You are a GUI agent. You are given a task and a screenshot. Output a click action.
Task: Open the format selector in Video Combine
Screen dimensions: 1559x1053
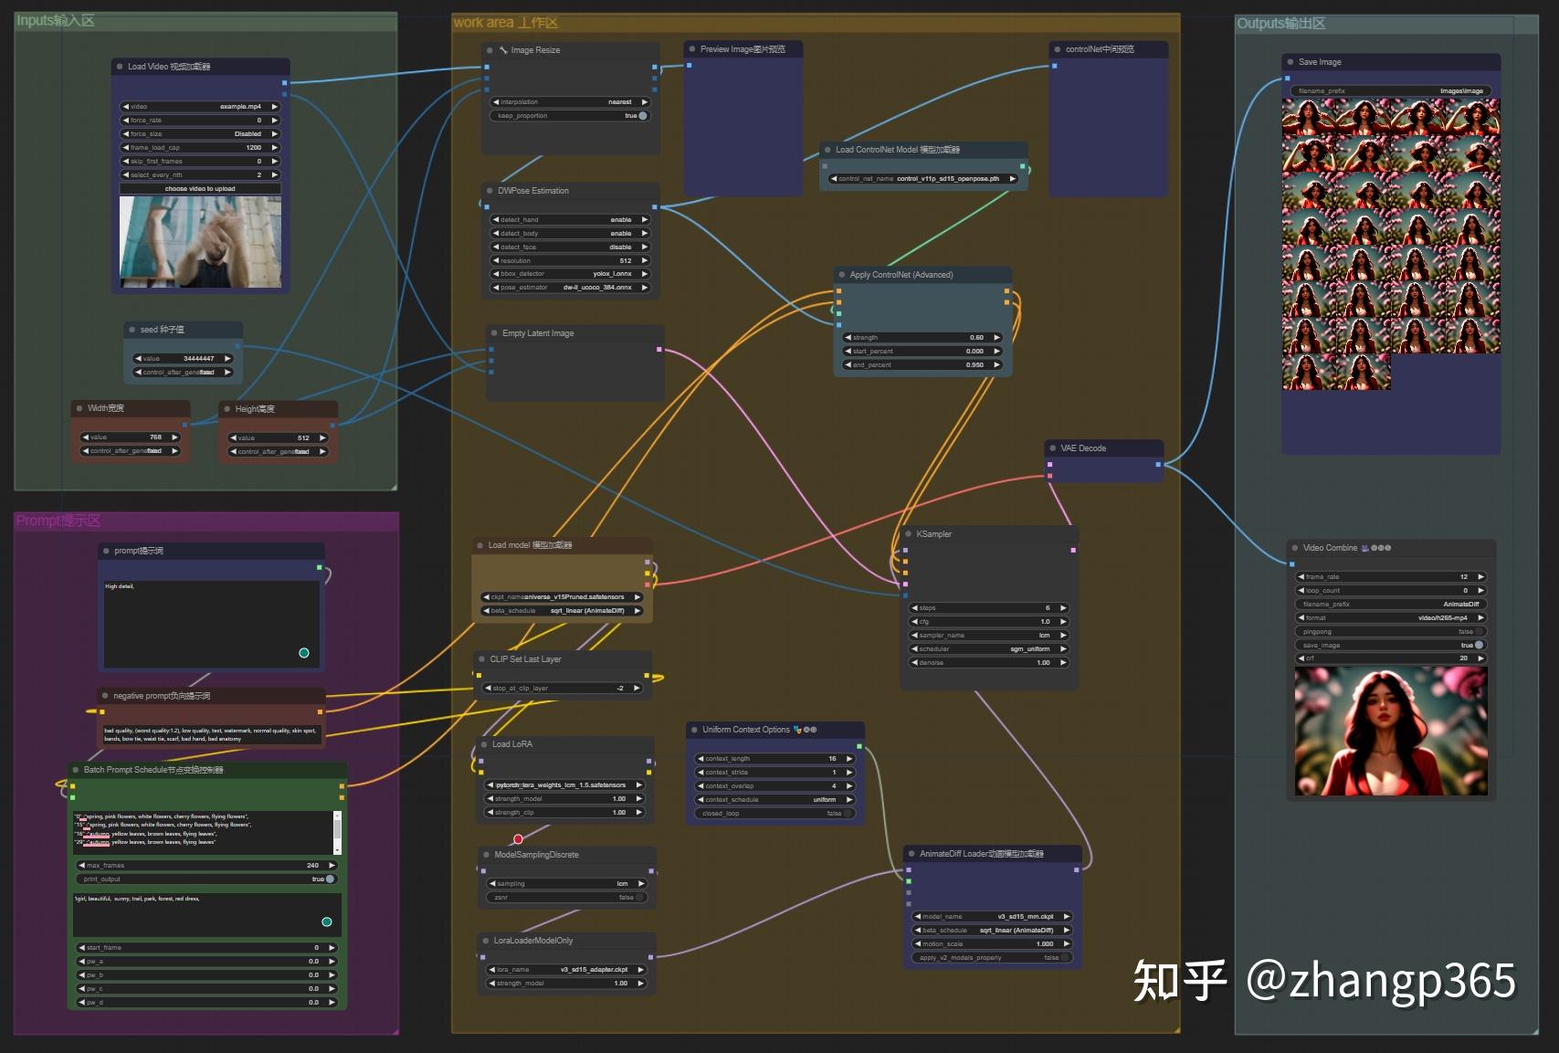tap(1391, 617)
